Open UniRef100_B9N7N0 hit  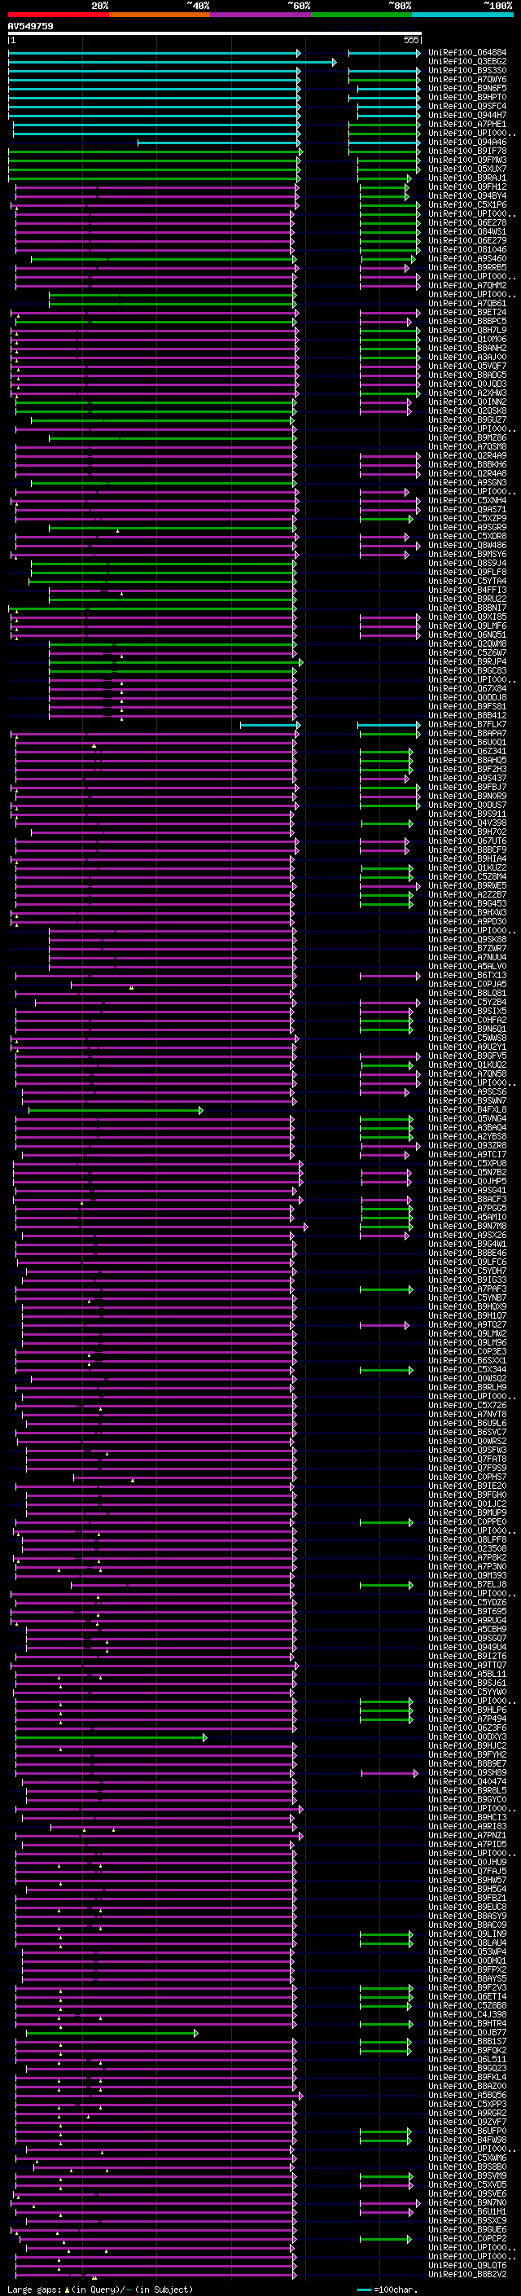pos(466,2202)
